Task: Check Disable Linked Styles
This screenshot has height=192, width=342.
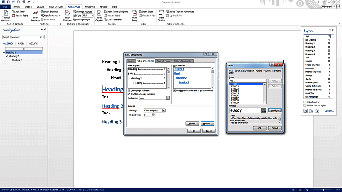Action: tap(305, 105)
